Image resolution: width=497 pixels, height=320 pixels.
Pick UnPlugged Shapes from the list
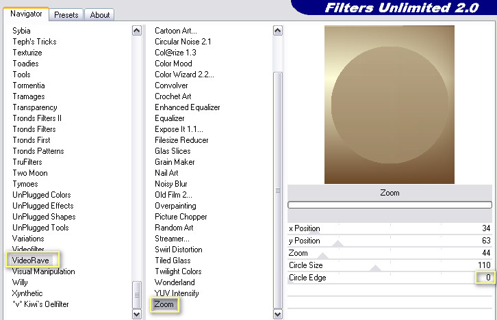[44, 217]
